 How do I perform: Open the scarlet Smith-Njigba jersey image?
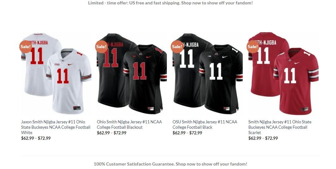coord(284,74)
